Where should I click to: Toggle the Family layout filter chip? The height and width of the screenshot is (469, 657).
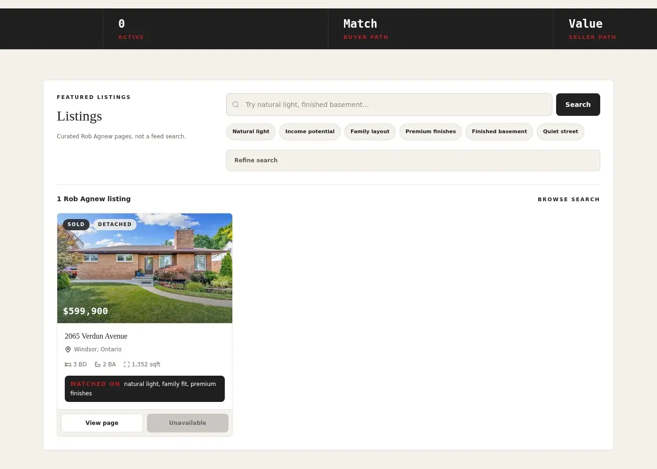click(370, 132)
